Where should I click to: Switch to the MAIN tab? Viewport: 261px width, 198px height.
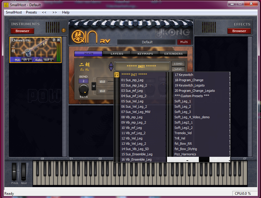point(88,54)
